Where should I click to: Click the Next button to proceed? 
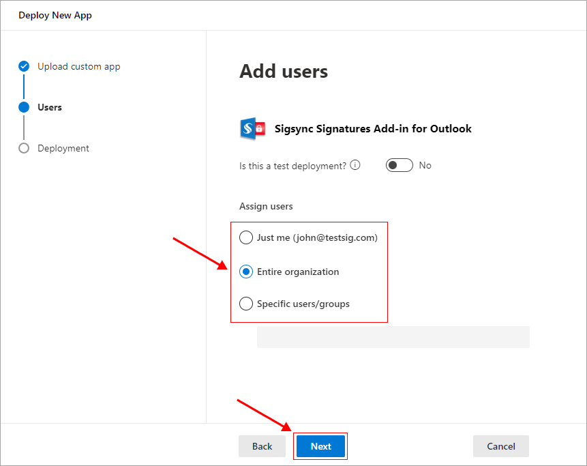point(320,446)
